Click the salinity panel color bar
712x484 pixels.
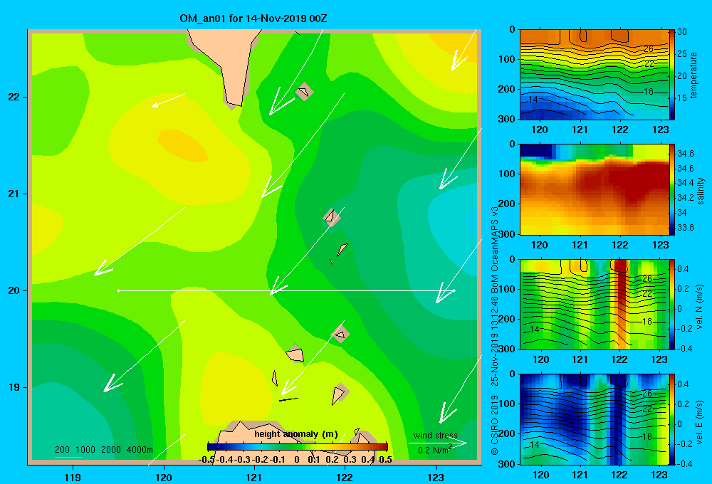[672, 189]
